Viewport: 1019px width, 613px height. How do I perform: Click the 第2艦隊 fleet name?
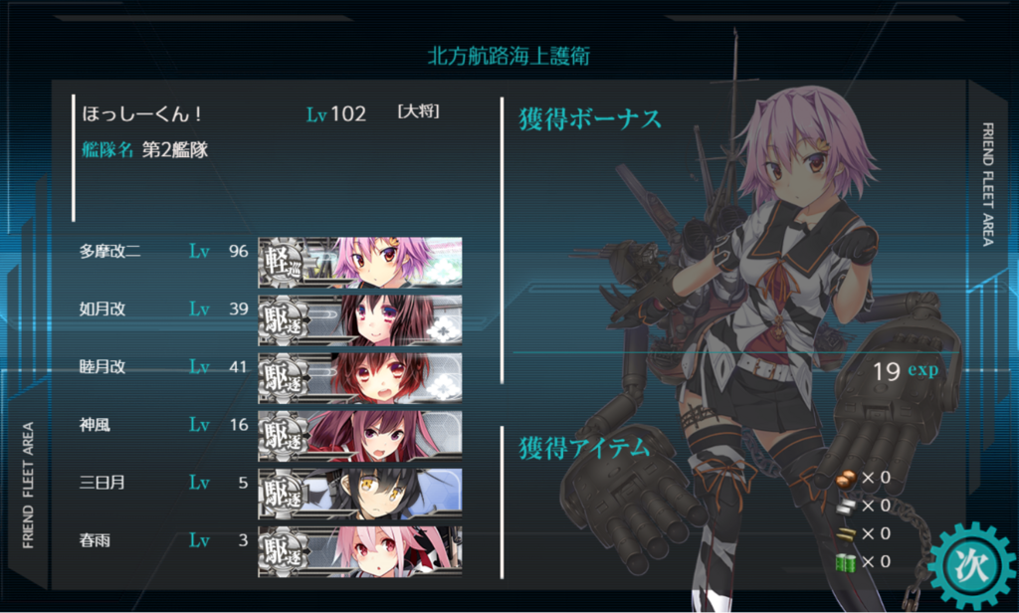175,150
